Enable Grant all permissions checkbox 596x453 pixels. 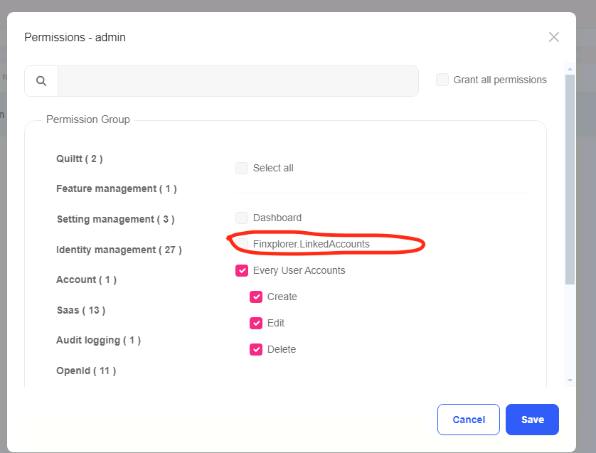[x=442, y=80]
